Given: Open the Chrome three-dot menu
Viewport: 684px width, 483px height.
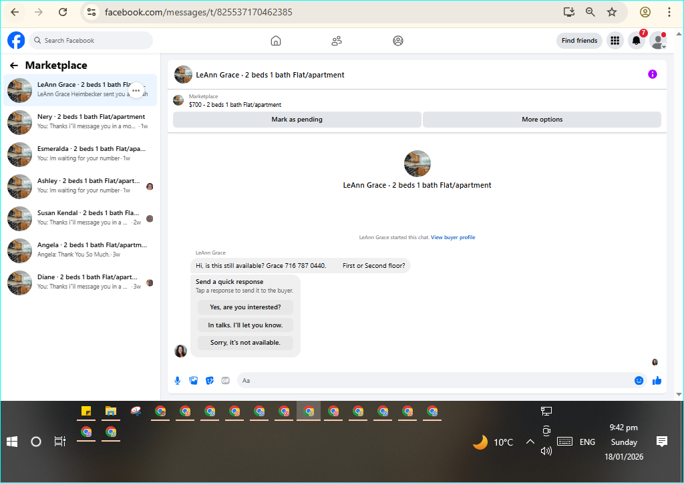Looking at the screenshot, I should pos(669,12).
